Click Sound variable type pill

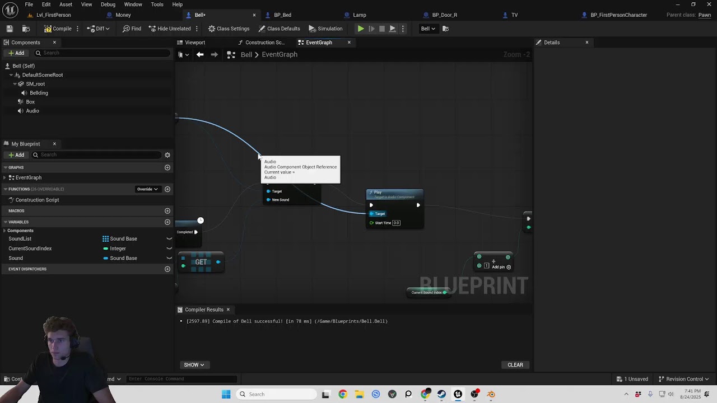[106, 258]
